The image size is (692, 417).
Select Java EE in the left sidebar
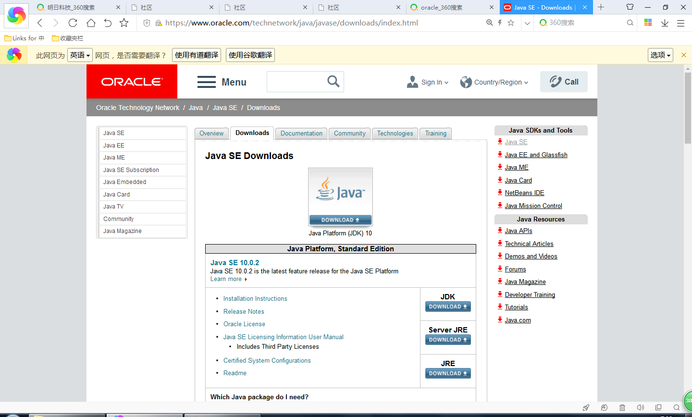pyautogui.click(x=142, y=145)
